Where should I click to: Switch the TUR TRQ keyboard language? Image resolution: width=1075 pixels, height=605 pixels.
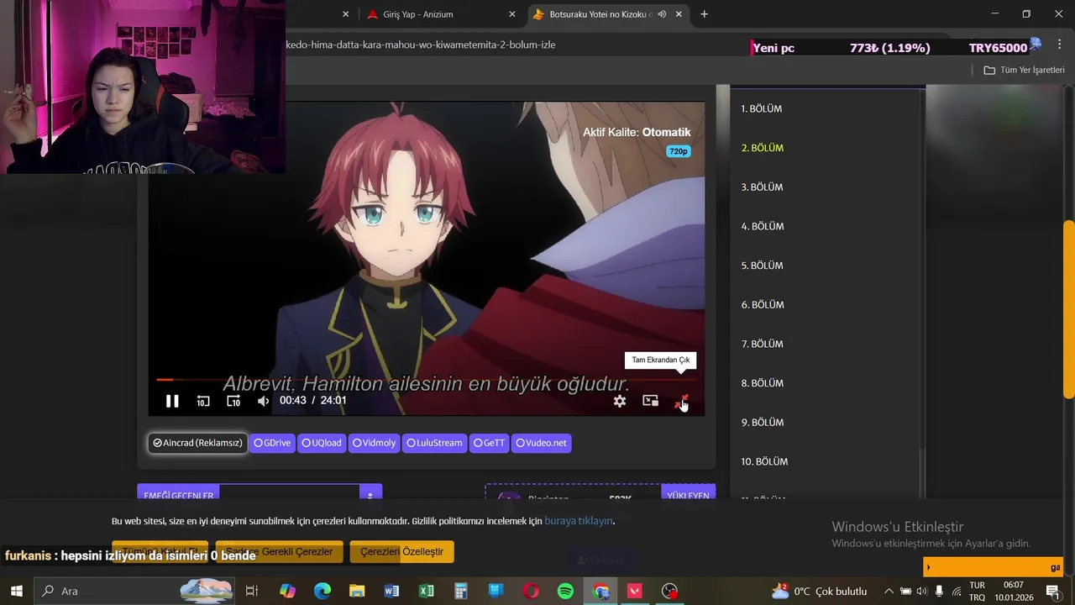point(977,591)
